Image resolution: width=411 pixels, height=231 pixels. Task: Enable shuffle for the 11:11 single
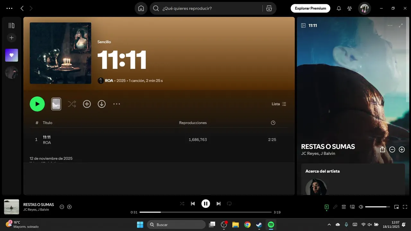point(72,104)
